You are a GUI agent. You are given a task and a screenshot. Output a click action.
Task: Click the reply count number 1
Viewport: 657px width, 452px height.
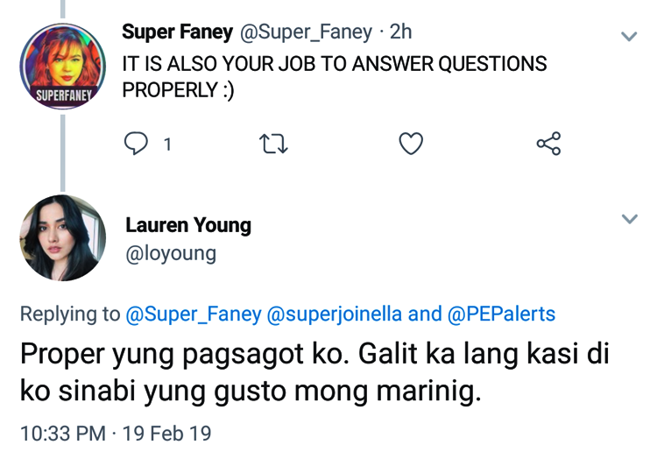(167, 144)
